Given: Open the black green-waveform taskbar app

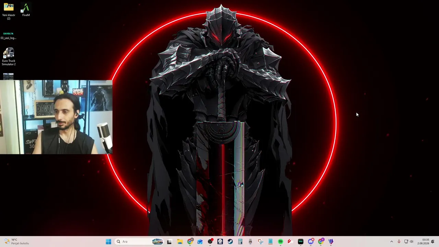Looking at the screenshot, I should [300, 242].
